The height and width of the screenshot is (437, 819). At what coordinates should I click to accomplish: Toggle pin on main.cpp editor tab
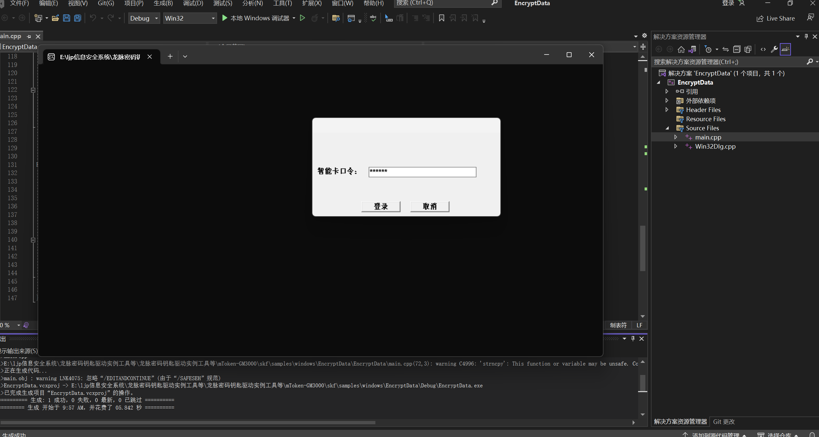point(29,37)
